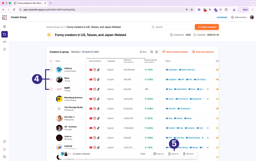256x161 pixels.
Task: Uncheck the MrBeast row checkbox
Action: click(51, 70)
